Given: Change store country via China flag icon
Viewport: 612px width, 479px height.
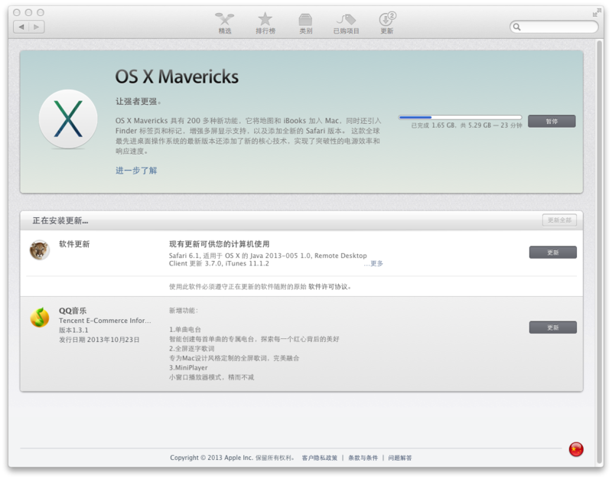Looking at the screenshot, I should (576, 449).
